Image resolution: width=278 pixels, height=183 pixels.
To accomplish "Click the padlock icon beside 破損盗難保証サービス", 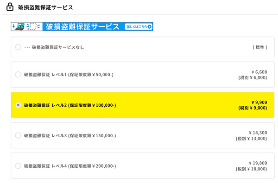I will point(10,7).
